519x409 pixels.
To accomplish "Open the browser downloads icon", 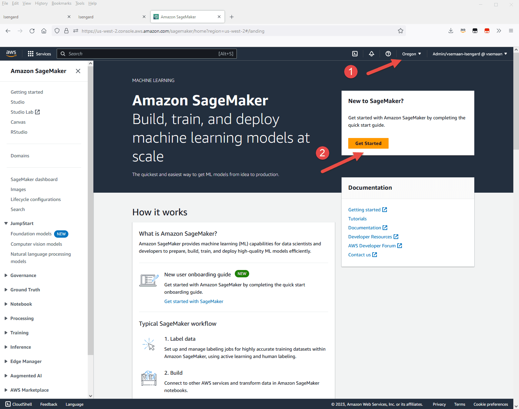I will pyautogui.click(x=451, y=31).
